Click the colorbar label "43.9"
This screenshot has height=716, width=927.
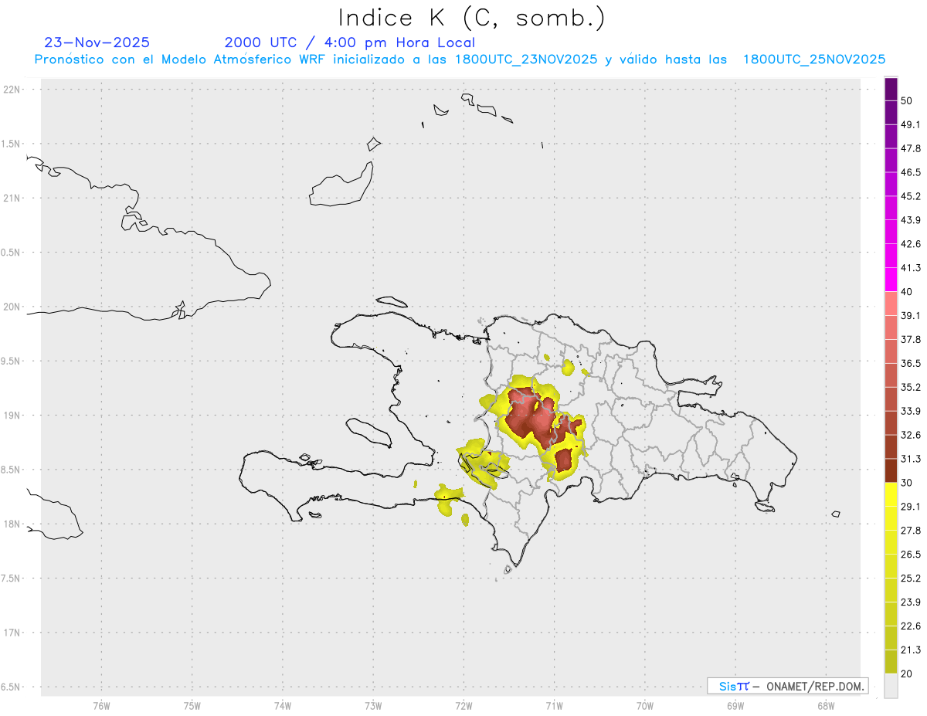[x=911, y=220]
